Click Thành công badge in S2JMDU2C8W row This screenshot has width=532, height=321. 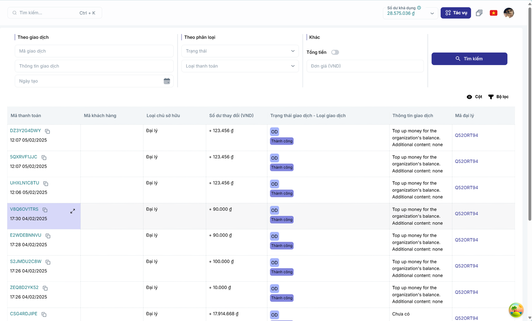pos(282,272)
